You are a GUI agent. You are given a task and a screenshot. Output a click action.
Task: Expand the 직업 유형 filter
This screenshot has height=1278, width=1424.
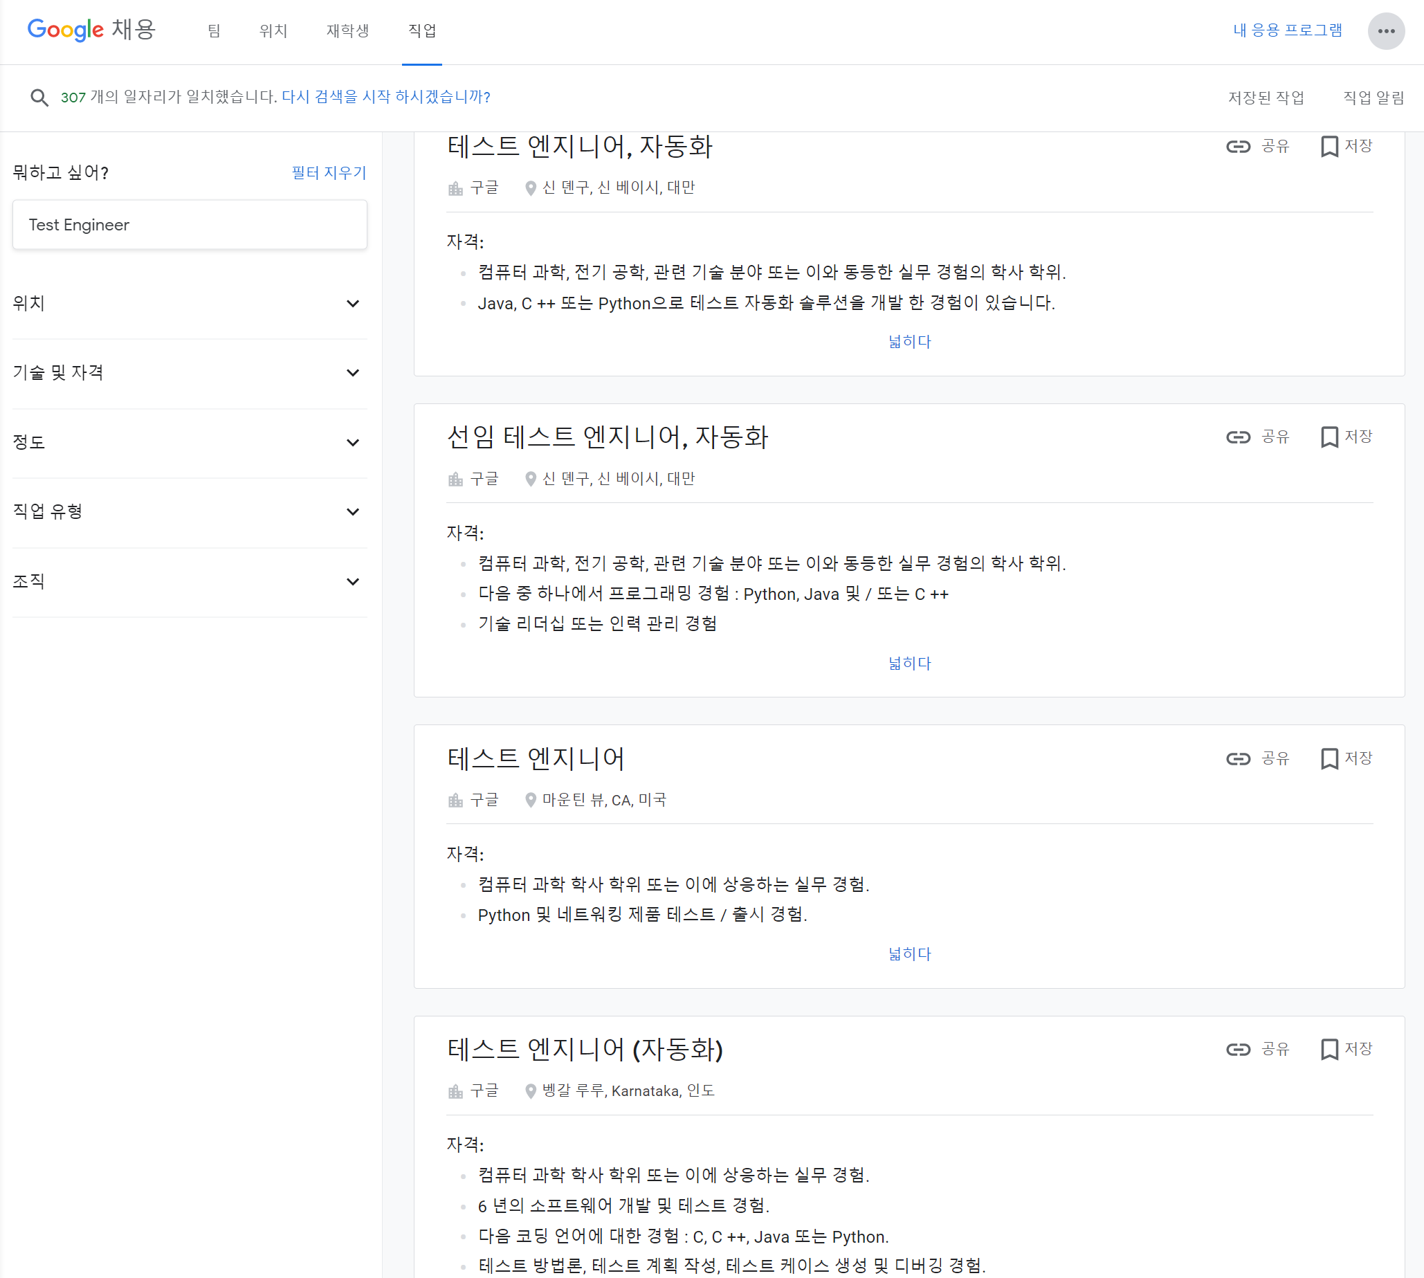352,512
